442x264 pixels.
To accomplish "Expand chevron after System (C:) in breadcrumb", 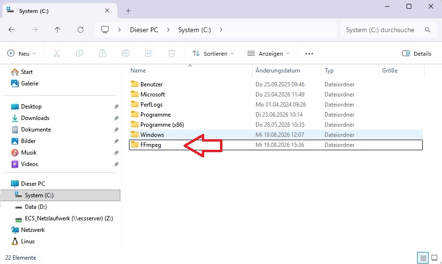I will pos(221,30).
